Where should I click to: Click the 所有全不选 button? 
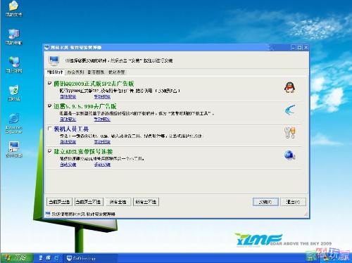pyautogui.click(x=146, y=202)
